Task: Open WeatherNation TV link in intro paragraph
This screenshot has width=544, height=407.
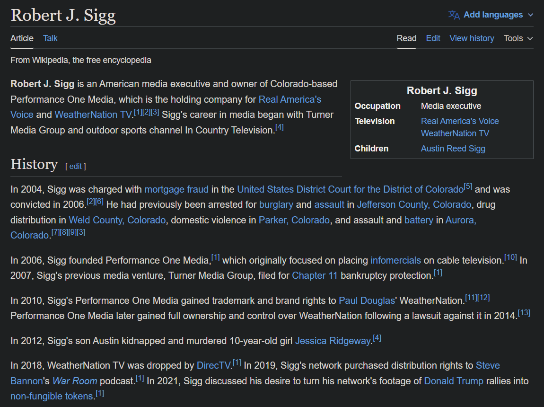Action: point(93,115)
